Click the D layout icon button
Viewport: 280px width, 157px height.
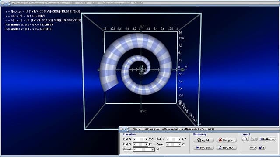pos(253,147)
